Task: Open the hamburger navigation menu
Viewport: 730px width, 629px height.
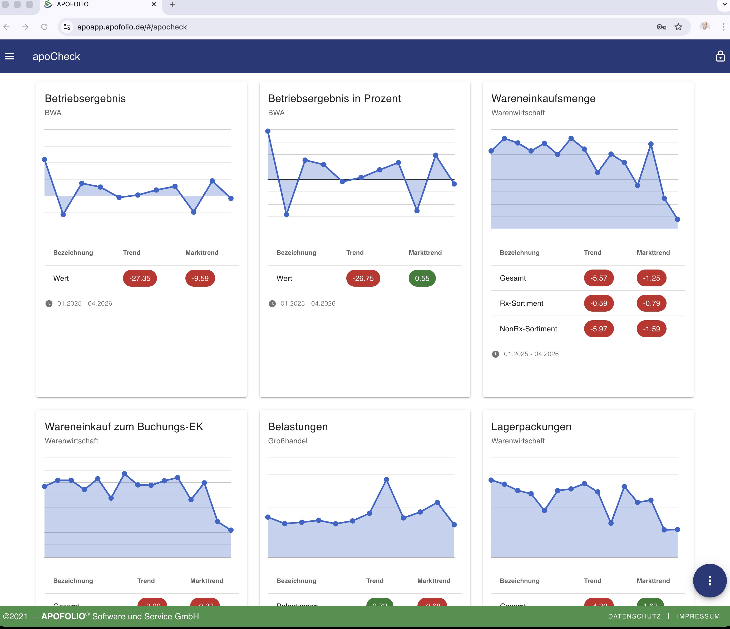Action: (x=9, y=56)
